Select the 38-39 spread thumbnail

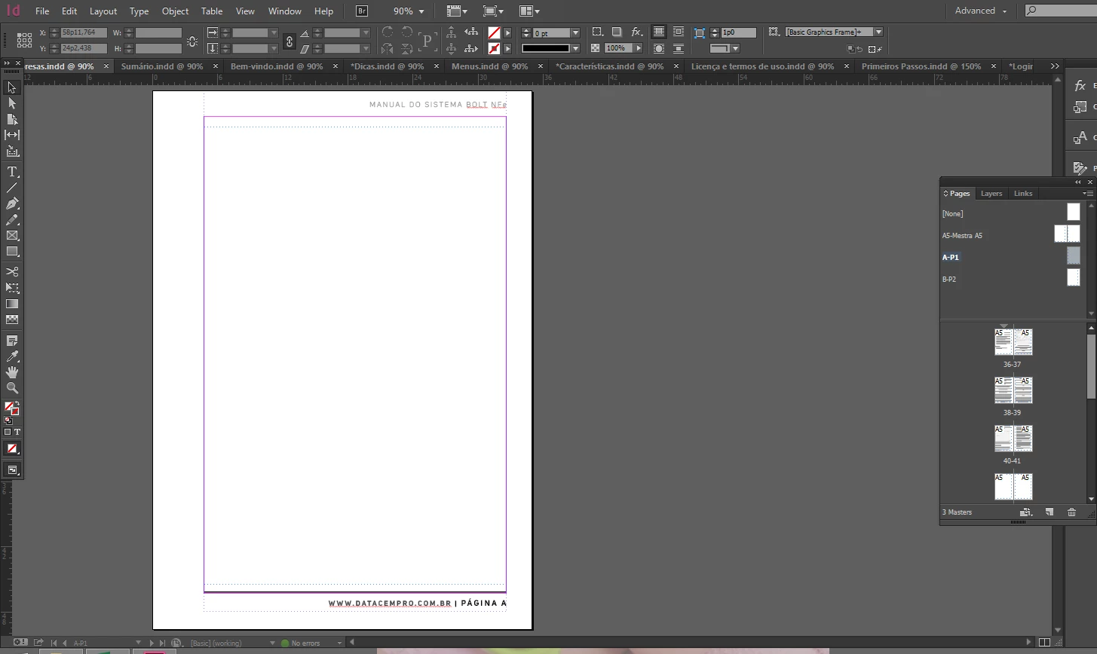(x=1013, y=391)
